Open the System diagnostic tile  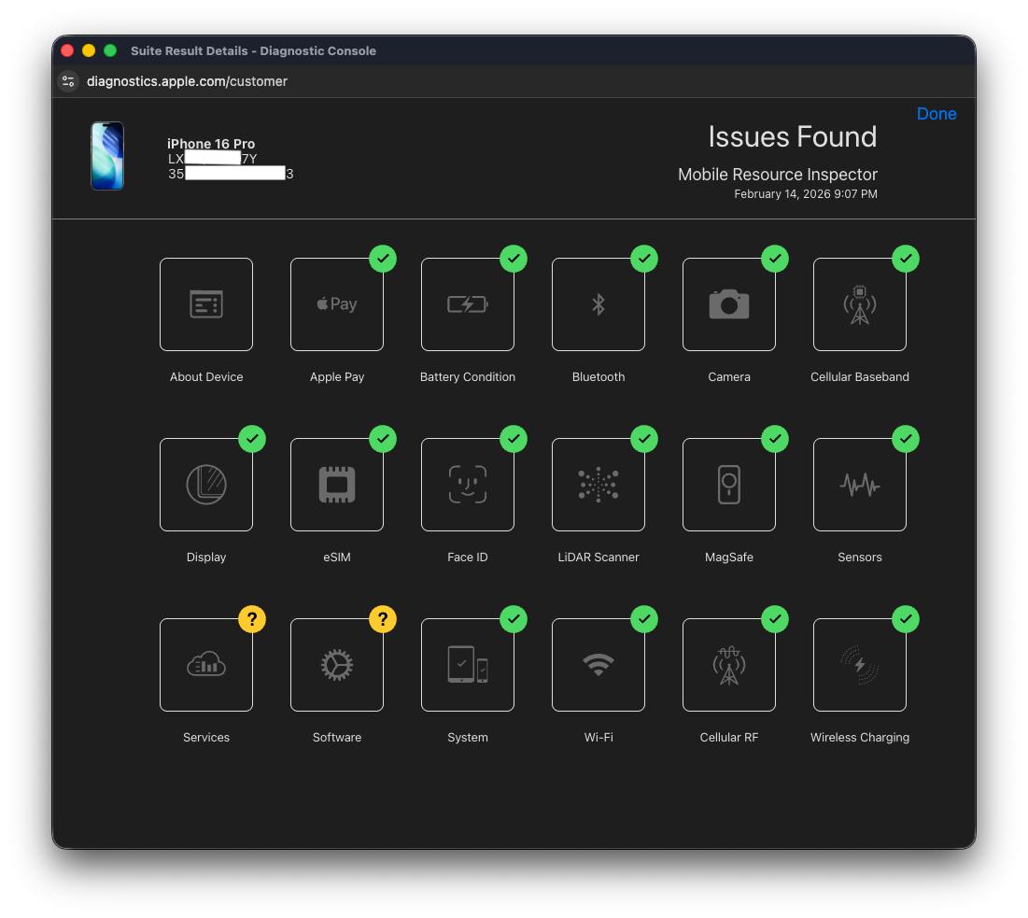(468, 665)
